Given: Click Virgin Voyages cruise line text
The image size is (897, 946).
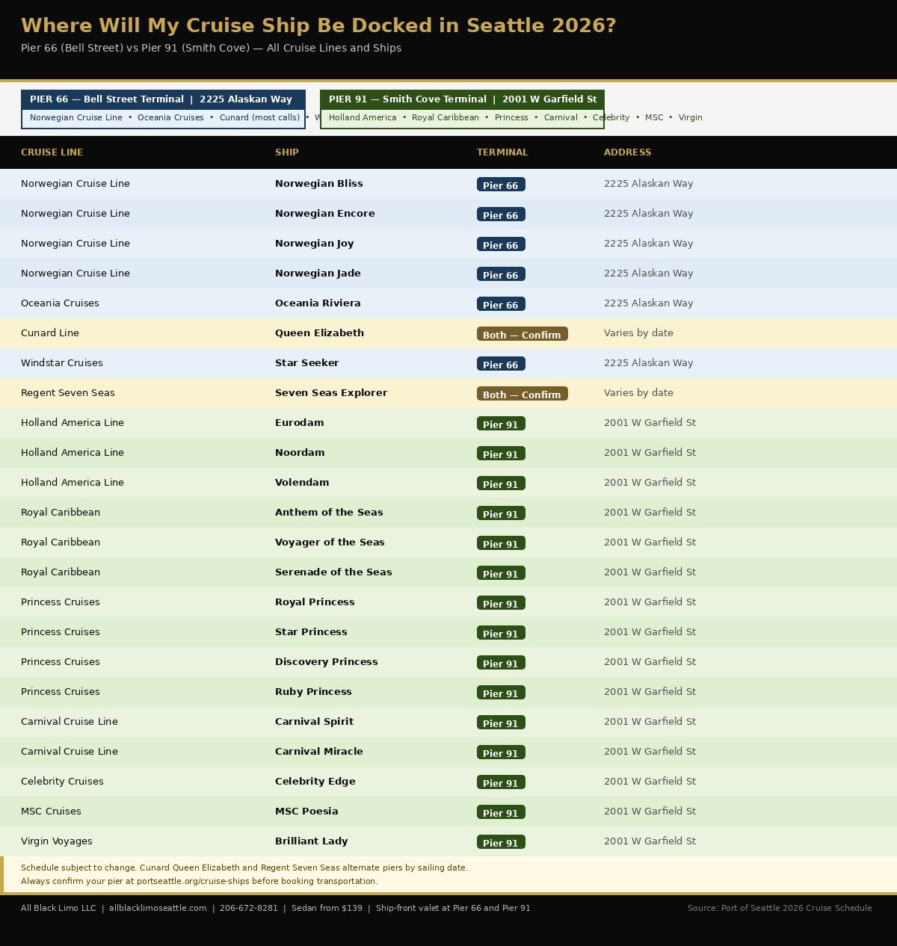Looking at the screenshot, I should (x=57, y=841).
